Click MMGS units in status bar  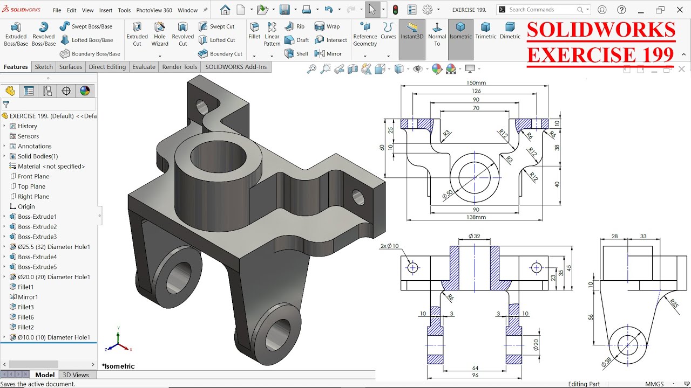[654, 384]
